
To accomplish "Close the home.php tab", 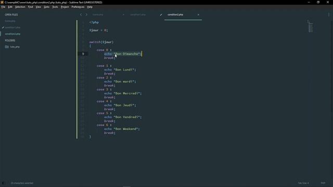I will (x=123, y=15).
